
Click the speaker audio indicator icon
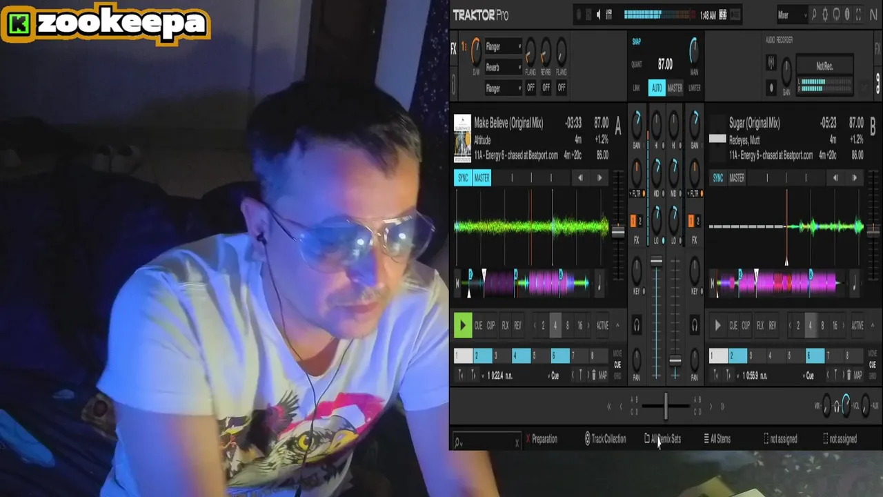point(598,15)
